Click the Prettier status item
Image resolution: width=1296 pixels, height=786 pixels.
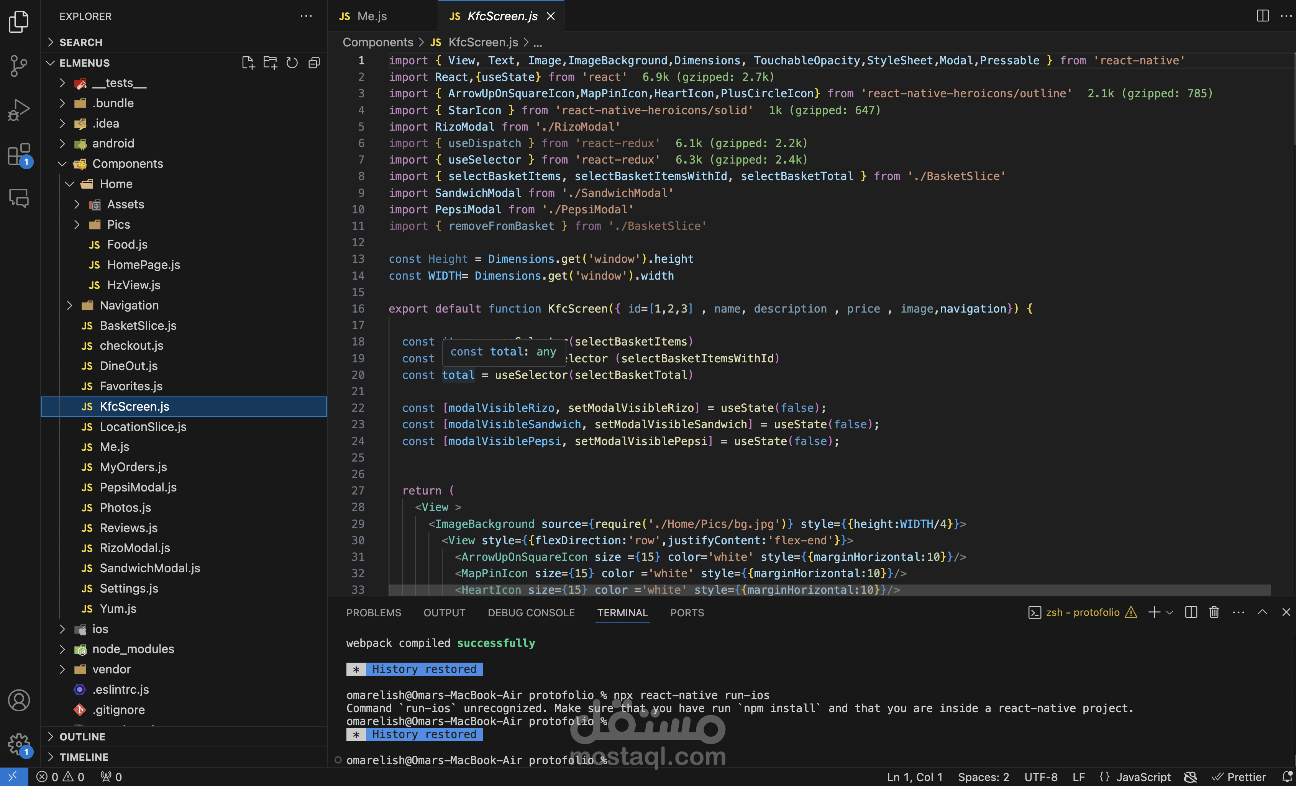pyautogui.click(x=1239, y=776)
